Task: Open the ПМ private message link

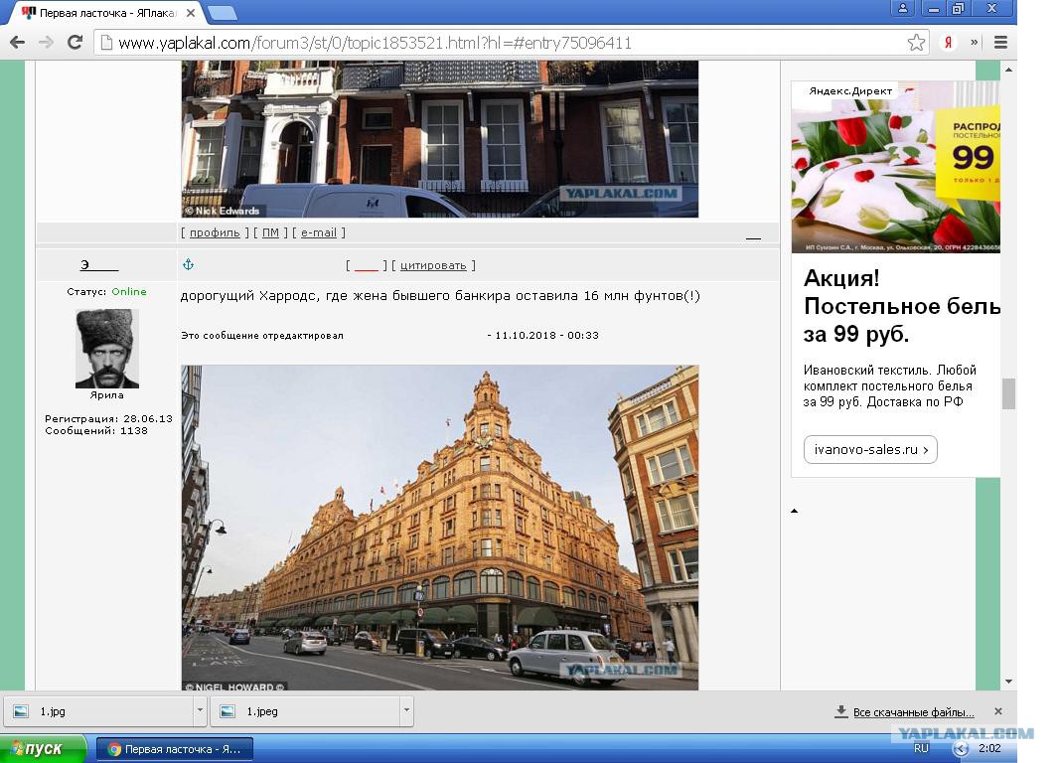Action: [270, 232]
